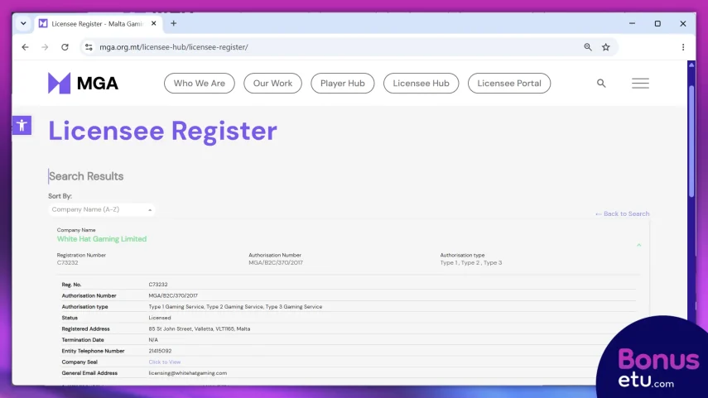Minimize the browser window
Screen dimensions: 708x398
pos(632,23)
